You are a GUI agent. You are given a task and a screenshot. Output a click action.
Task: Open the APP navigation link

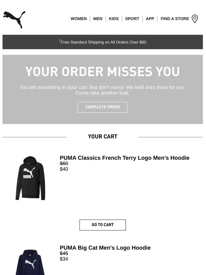click(150, 18)
